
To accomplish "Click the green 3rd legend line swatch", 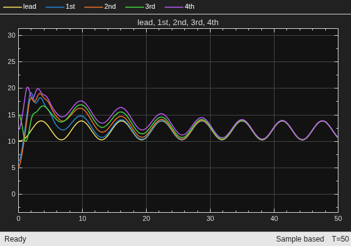I will 135,8.
